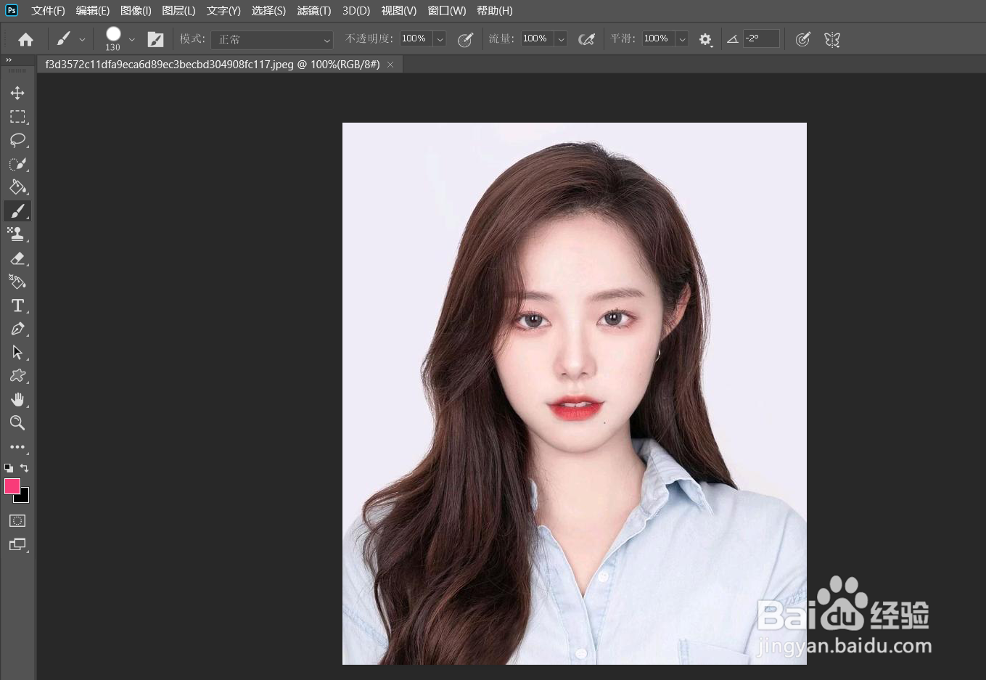The width and height of the screenshot is (986, 680).
Task: Select the Lasso tool
Action: [x=18, y=140]
